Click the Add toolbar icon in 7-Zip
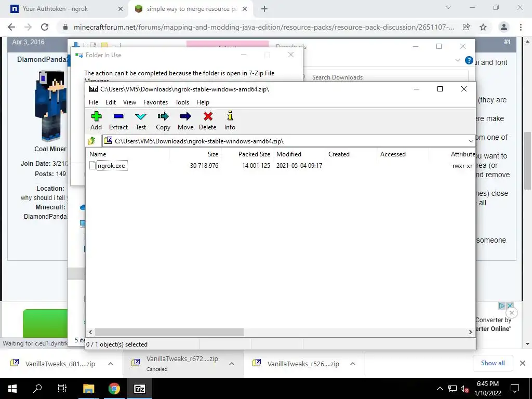This screenshot has height=399, width=532. (x=96, y=121)
